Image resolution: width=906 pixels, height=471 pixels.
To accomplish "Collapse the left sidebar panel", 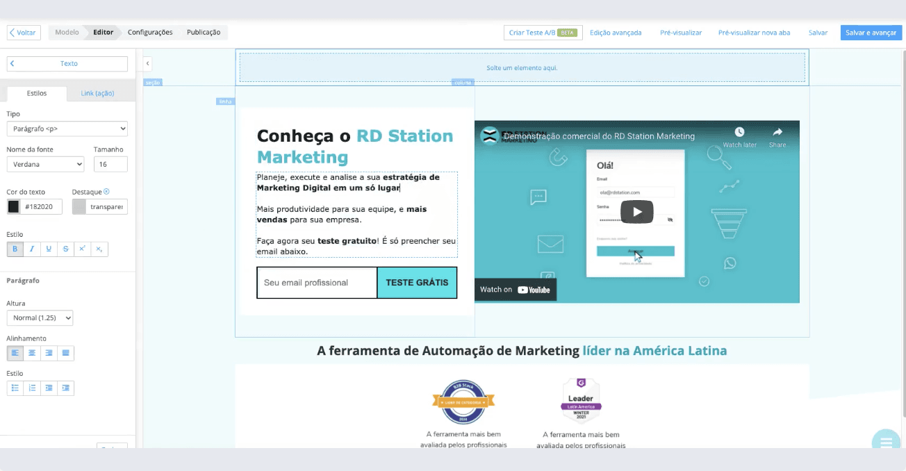I will coord(147,63).
